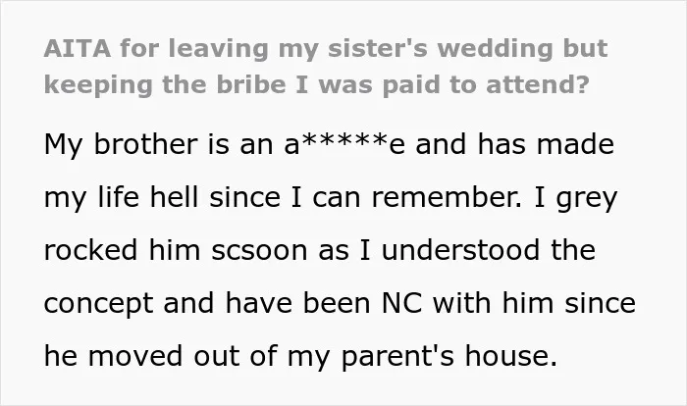
Task: Click the censored word "a*****e"
Action: tap(344, 144)
